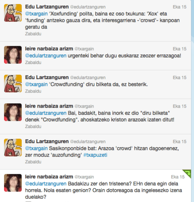Click Zabaldu under the 'ahoskatzeko kriston' tweet
The width and height of the screenshot is (194, 202).
(x=33, y=127)
